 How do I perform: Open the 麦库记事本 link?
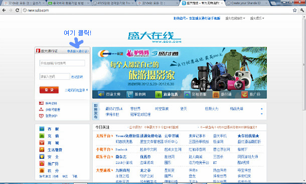click(197, 136)
